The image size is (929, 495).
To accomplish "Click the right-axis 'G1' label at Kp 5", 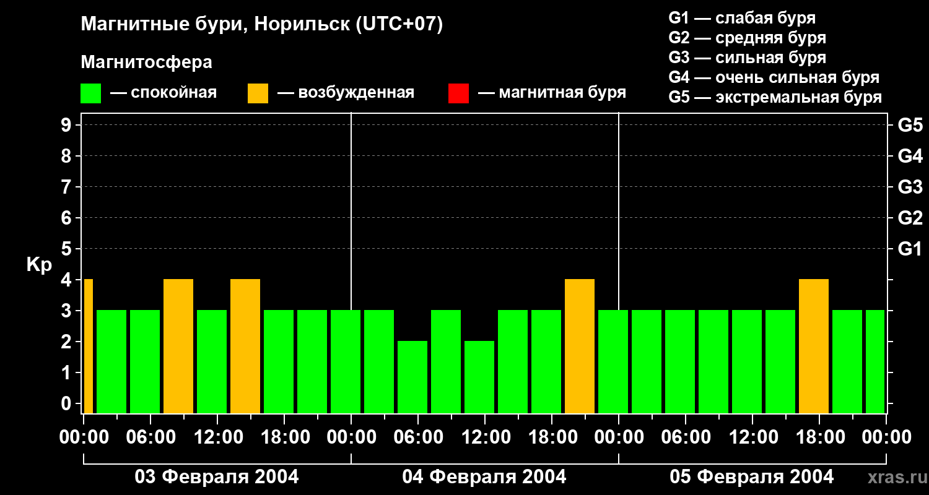I will [x=910, y=249].
